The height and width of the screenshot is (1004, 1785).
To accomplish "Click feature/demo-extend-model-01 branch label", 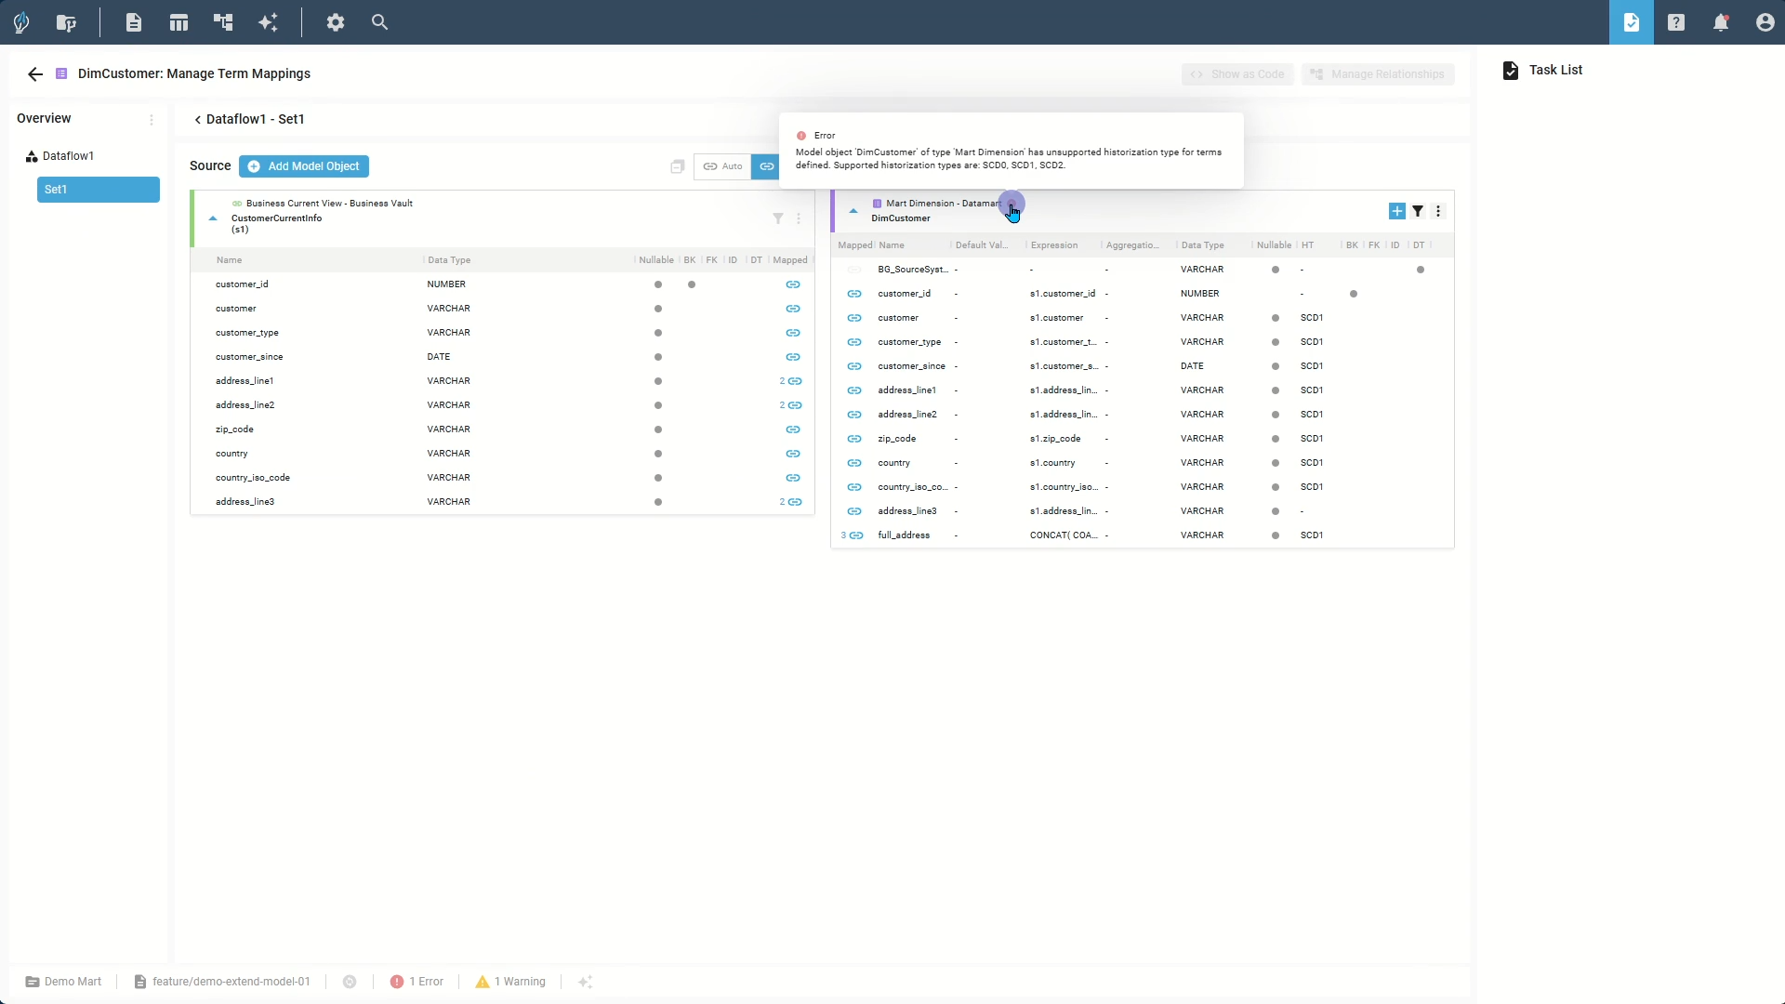I will (222, 982).
